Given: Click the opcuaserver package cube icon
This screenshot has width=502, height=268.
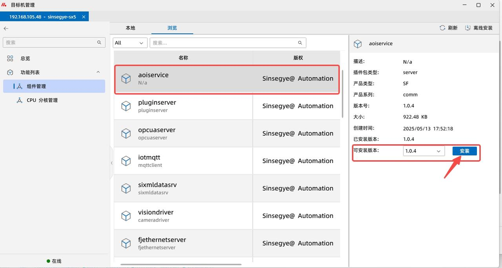Looking at the screenshot, I should tap(126, 134).
